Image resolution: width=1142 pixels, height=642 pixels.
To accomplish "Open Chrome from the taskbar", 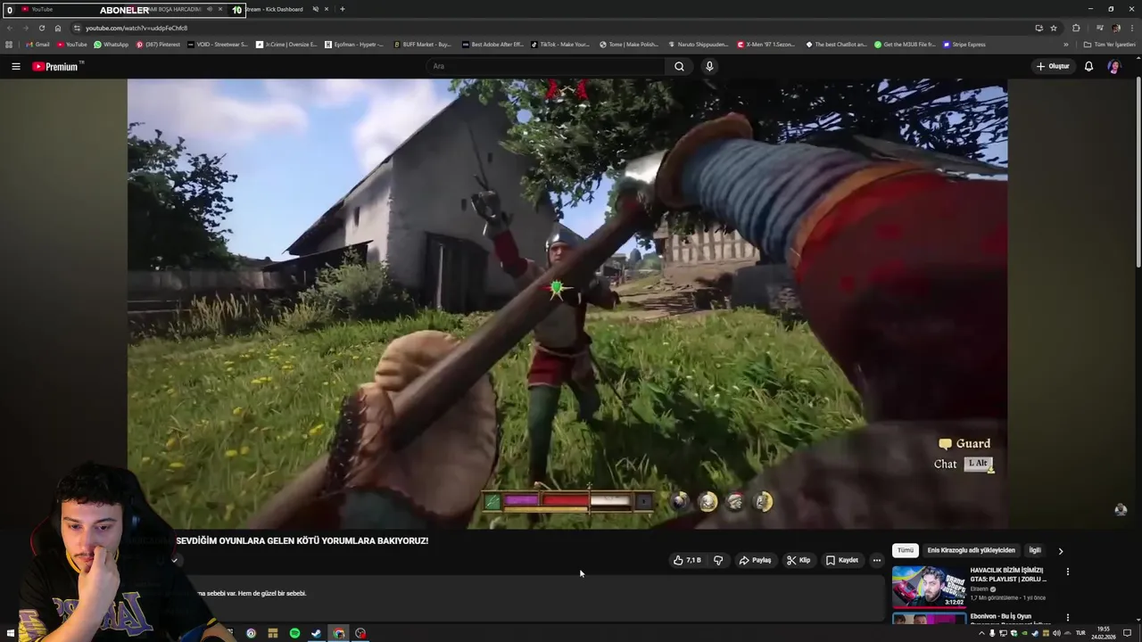I will [338, 633].
